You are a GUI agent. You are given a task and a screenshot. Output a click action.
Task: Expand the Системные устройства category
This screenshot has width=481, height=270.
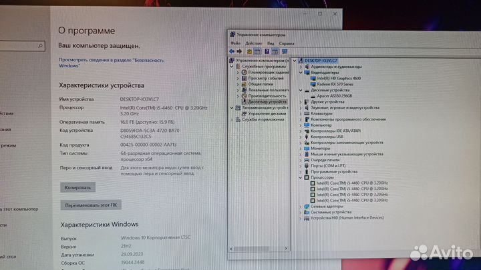coord(301,212)
